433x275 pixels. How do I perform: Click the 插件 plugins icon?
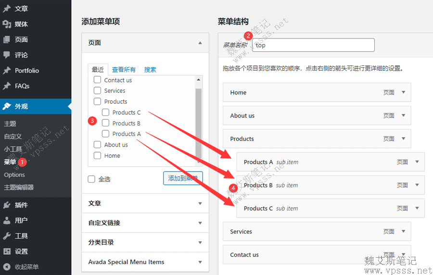click(7, 205)
